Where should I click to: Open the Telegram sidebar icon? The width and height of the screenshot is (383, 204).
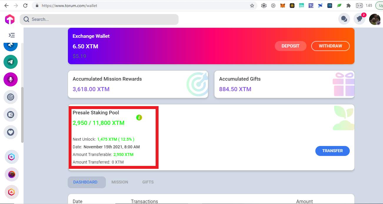click(11, 62)
